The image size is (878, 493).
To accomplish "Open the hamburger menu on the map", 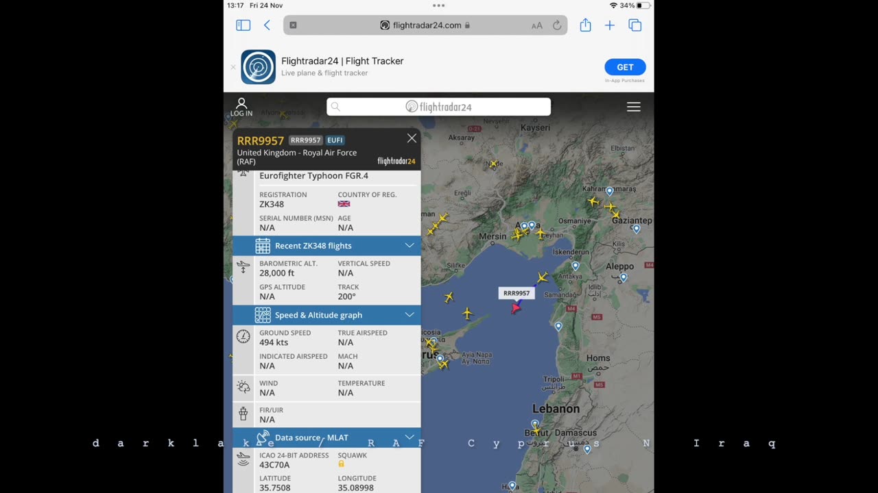I will 634,107.
